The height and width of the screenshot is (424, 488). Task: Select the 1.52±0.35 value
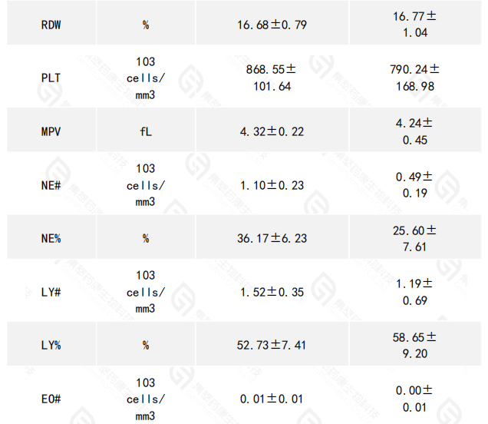(272, 292)
